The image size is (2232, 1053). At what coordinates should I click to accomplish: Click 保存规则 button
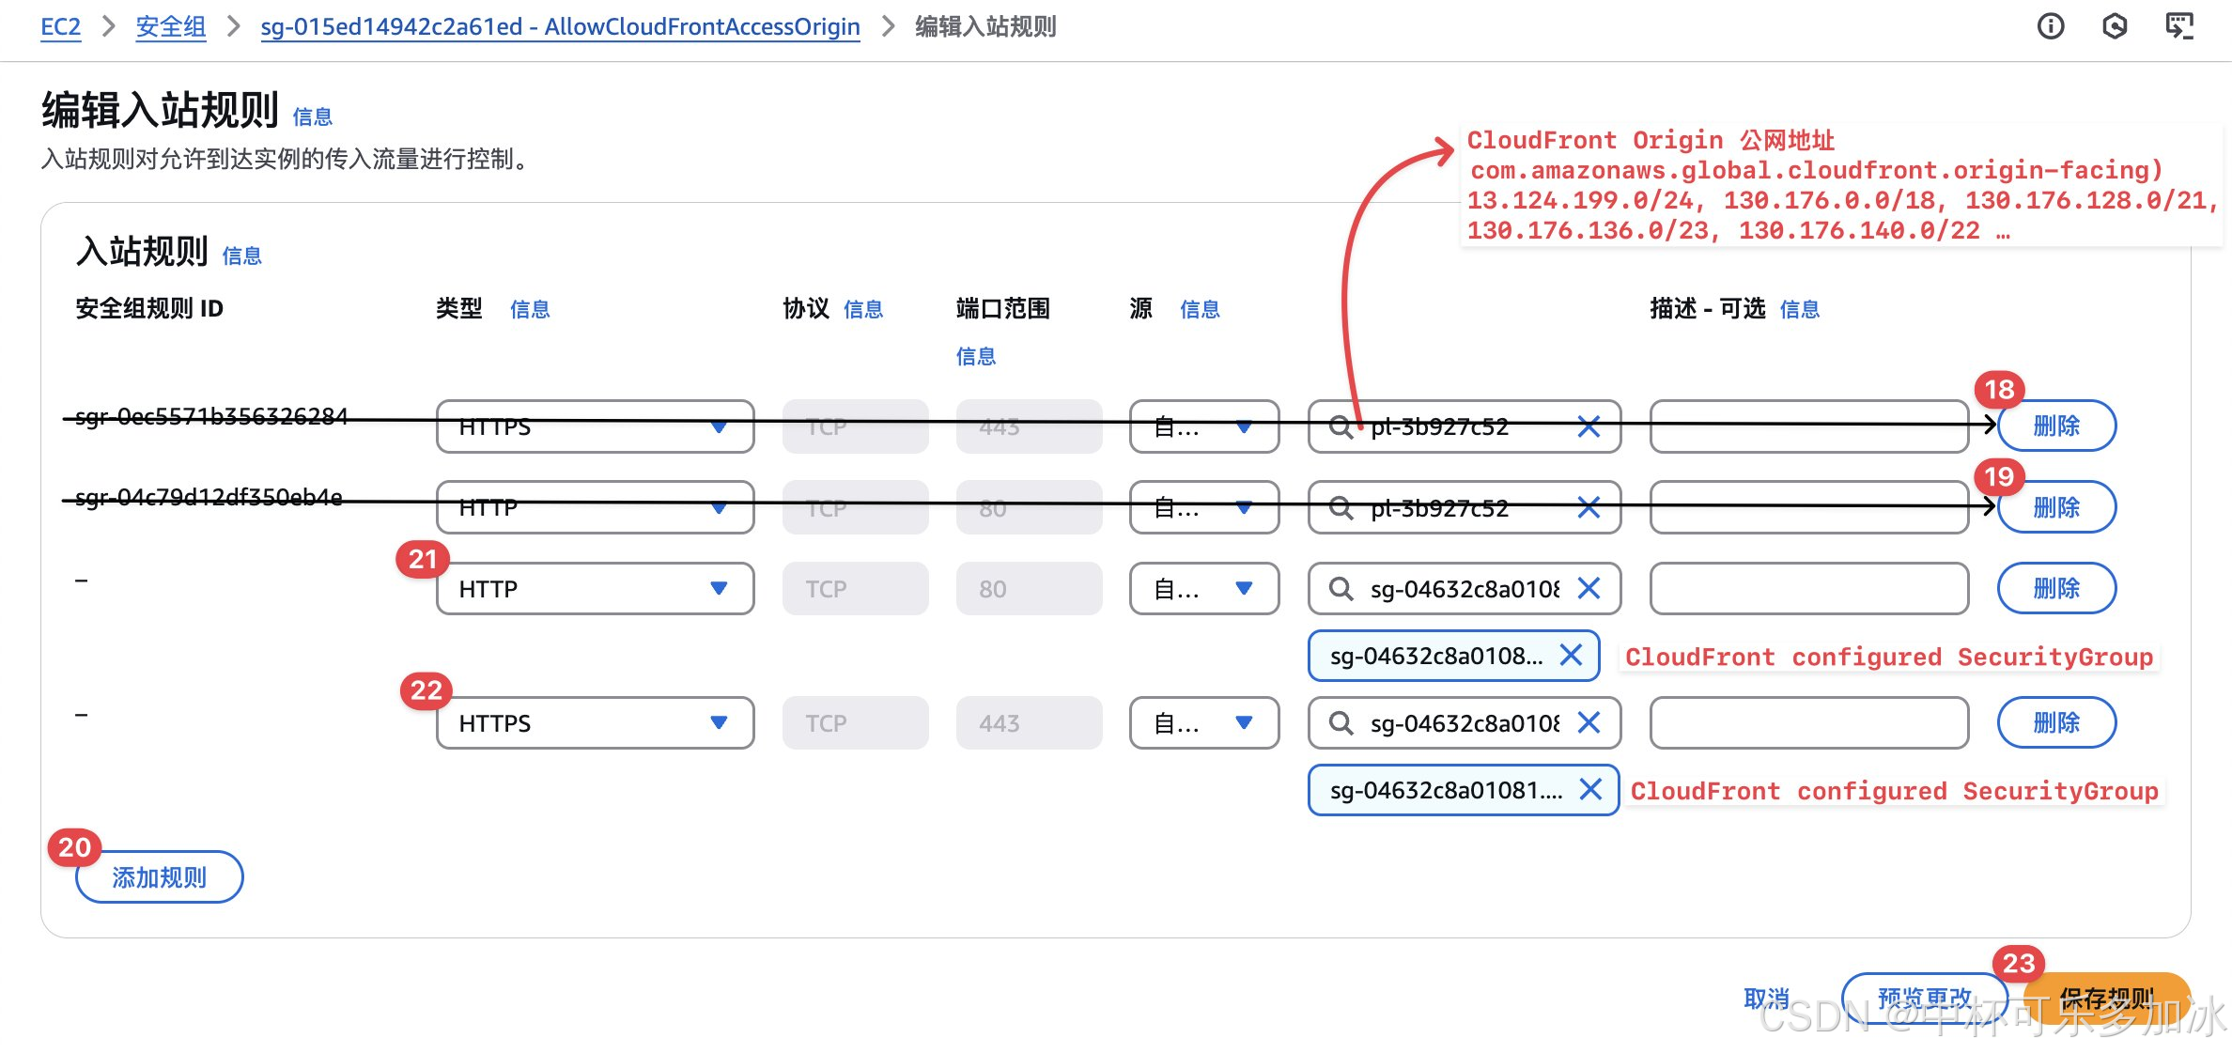pos(2106,998)
